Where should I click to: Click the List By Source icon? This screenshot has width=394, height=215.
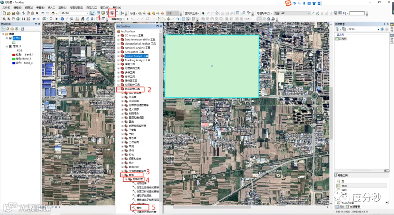[8, 29]
